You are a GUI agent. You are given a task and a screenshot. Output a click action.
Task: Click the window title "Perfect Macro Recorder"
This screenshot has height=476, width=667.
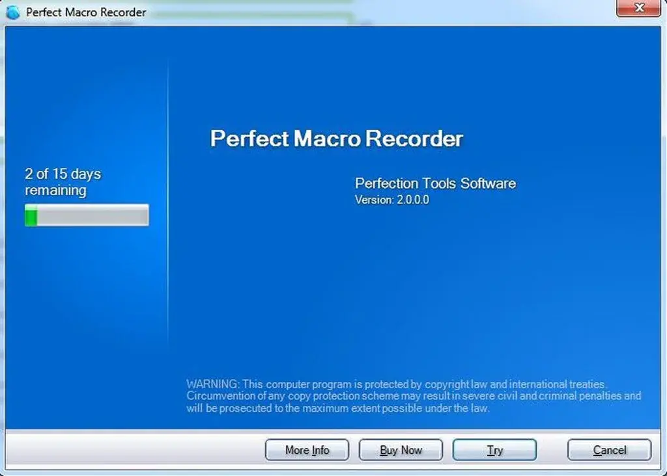pos(86,12)
